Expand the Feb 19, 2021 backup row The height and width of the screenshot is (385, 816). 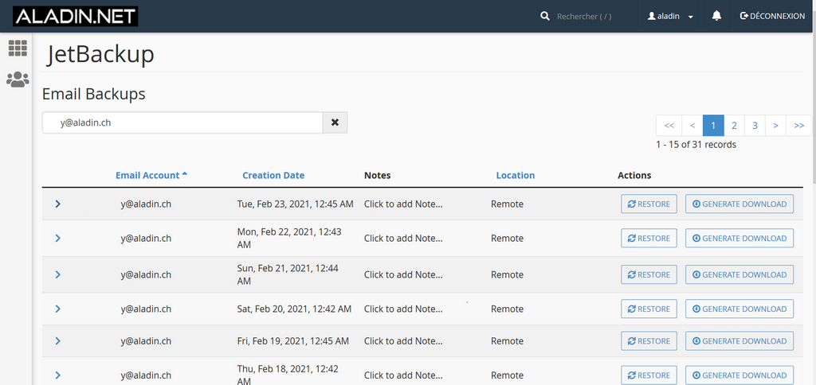tap(58, 341)
